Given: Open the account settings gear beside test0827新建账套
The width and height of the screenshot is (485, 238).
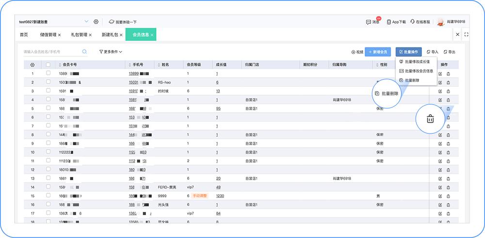Looking at the screenshot, I should tap(96, 22).
